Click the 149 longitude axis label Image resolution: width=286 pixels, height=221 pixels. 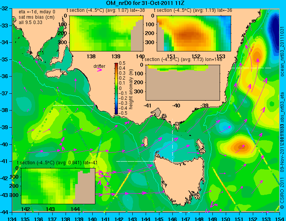tap(212, 219)
